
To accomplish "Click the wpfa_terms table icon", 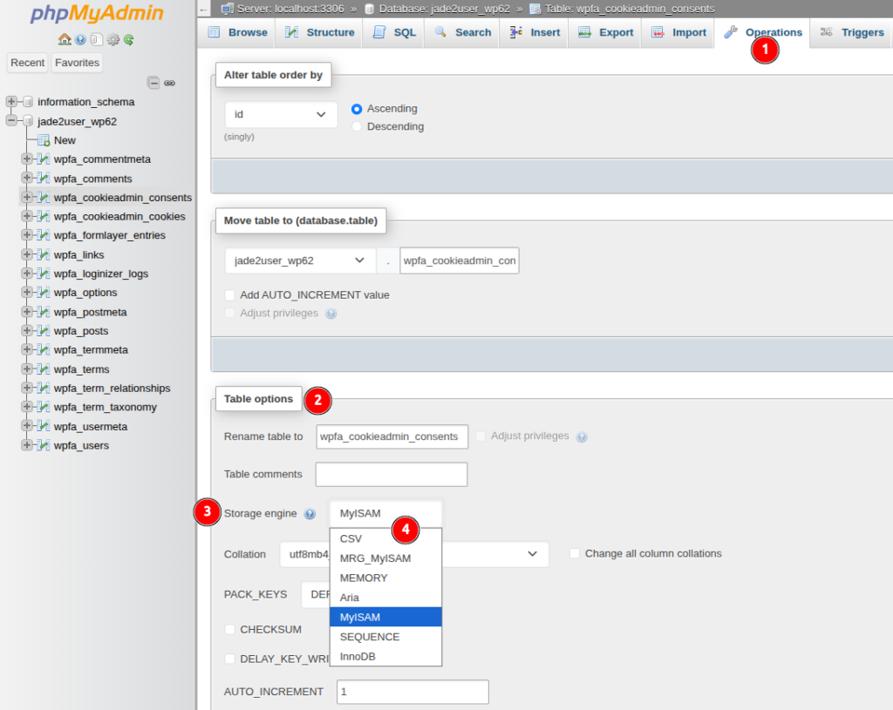I will point(44,369).
